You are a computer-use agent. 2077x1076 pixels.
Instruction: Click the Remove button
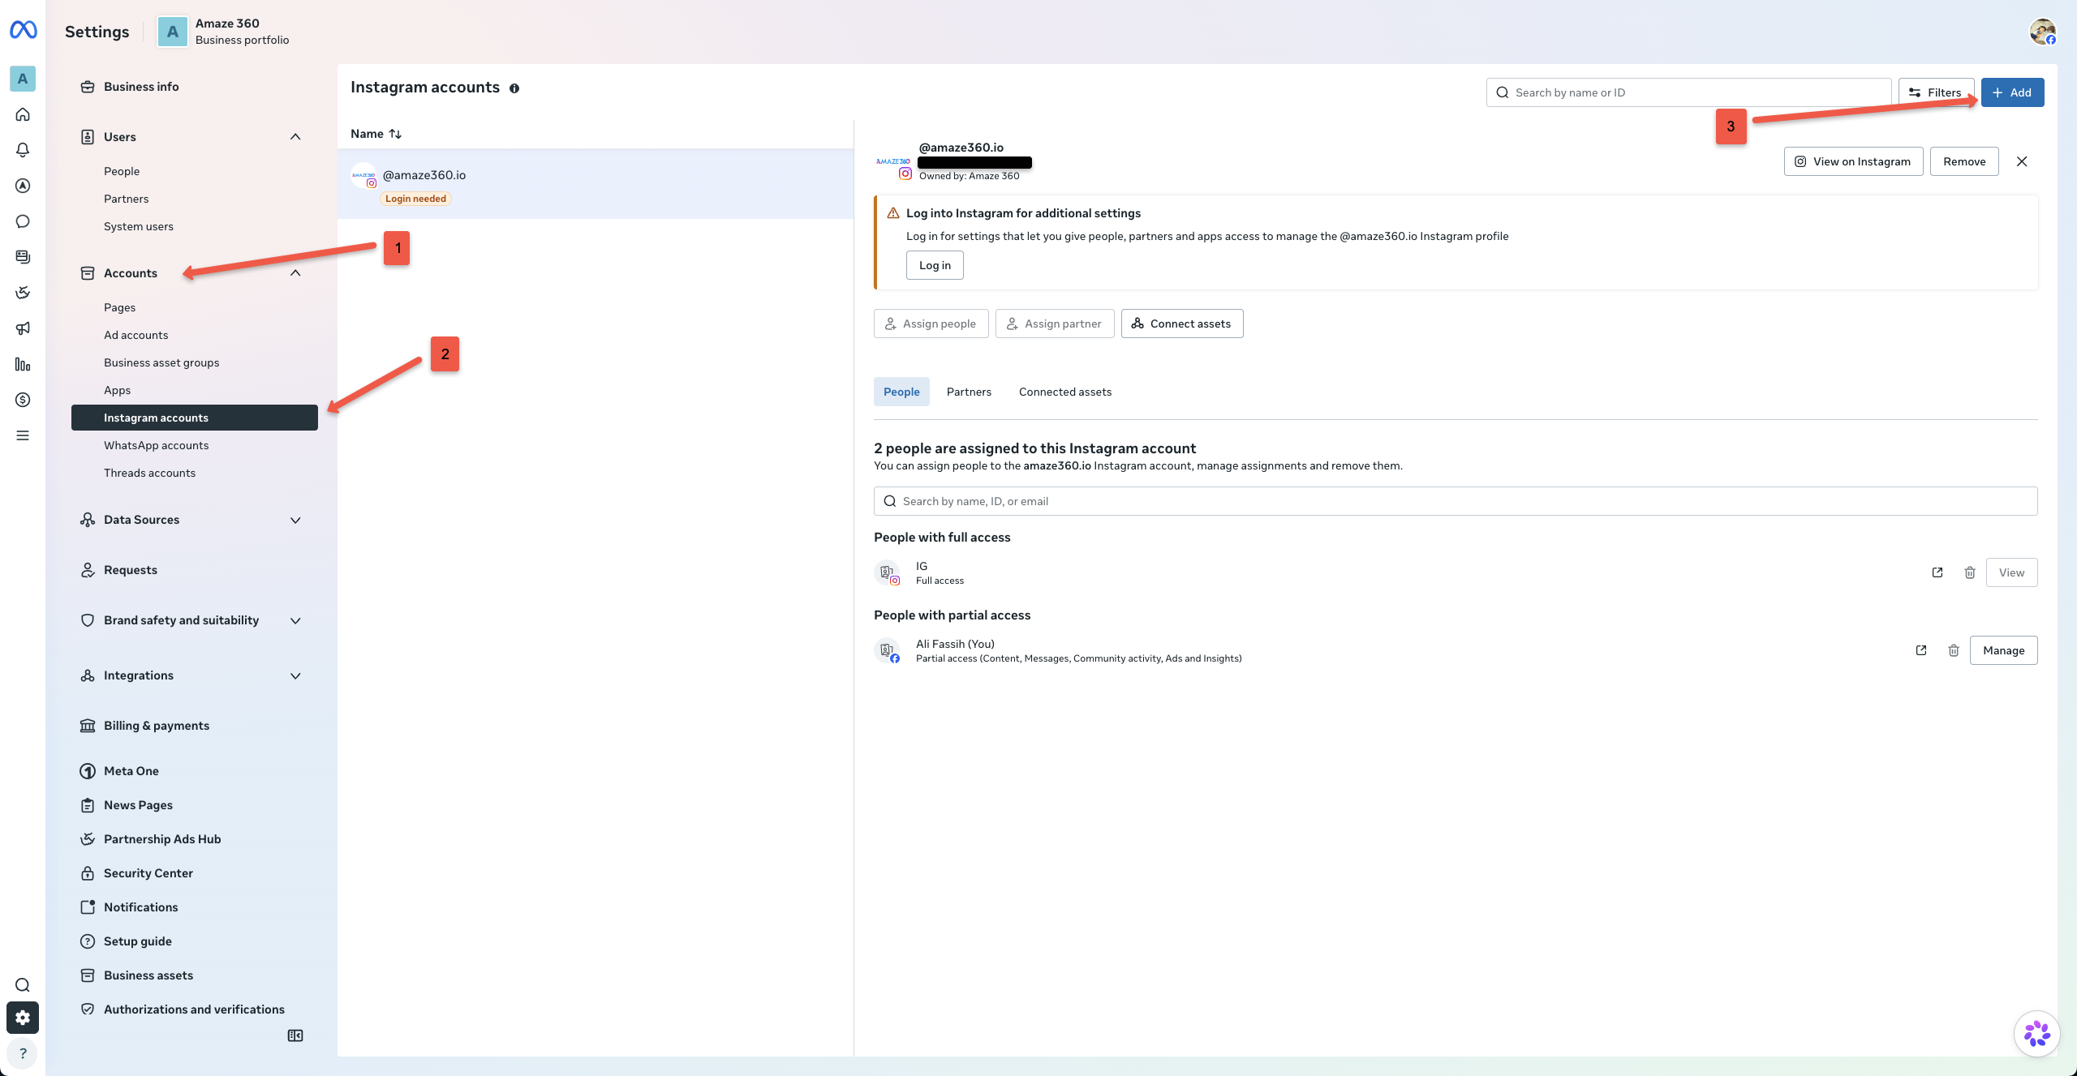[1964, 161]
